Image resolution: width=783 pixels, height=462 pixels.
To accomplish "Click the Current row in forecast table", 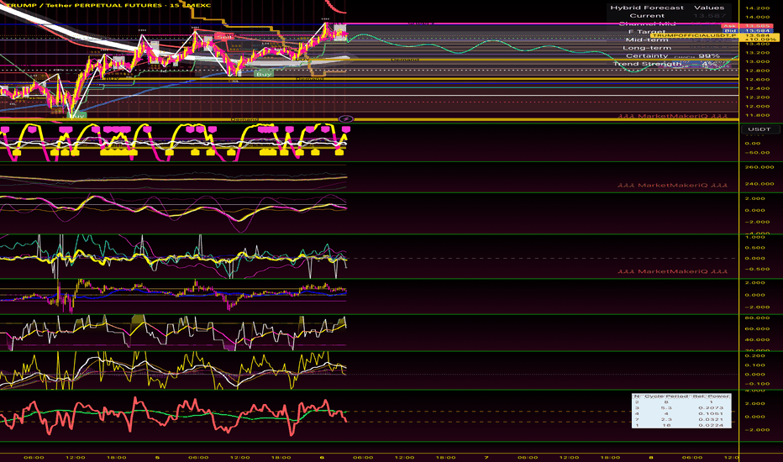I will tap(669, 15).
